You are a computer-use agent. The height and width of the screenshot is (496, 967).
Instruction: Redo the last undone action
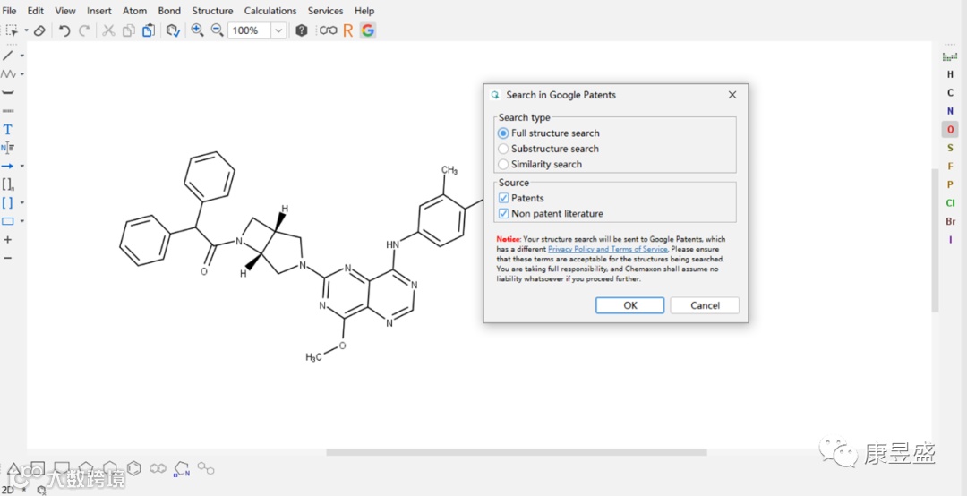[84, 30]
